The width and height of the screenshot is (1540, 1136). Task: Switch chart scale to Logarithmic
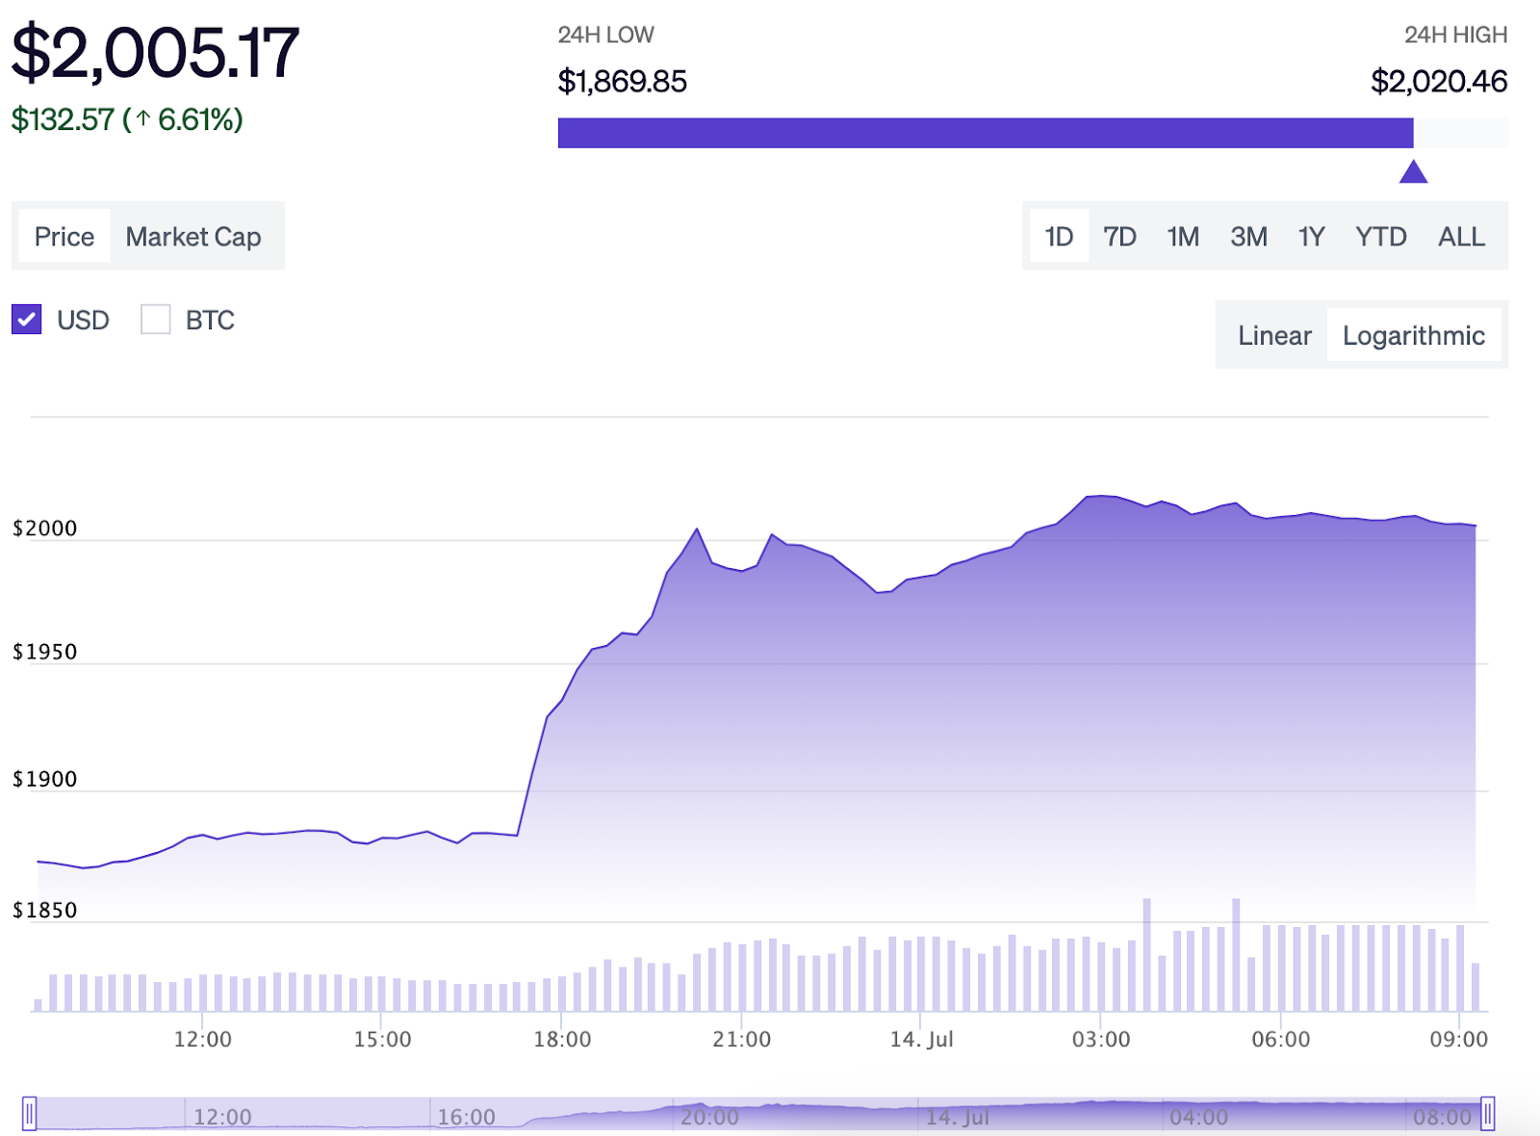tap(1413, 335)
